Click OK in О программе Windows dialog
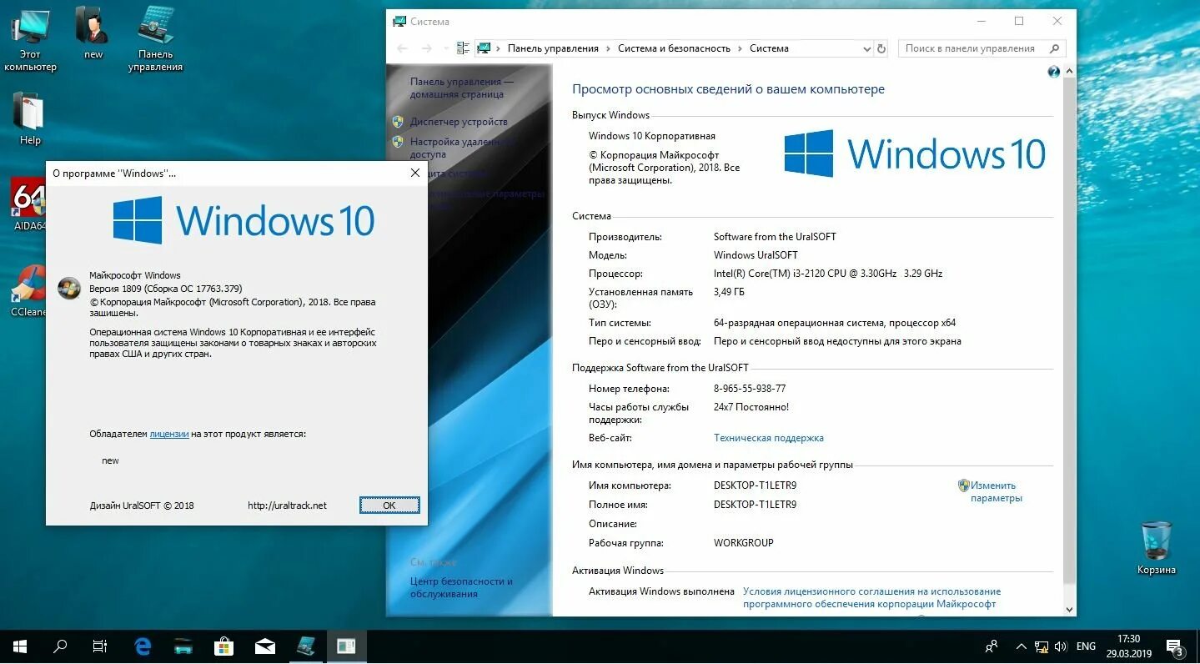Image resolution: width=1200 pixels, height=664 pixels. tap(389, 506)
